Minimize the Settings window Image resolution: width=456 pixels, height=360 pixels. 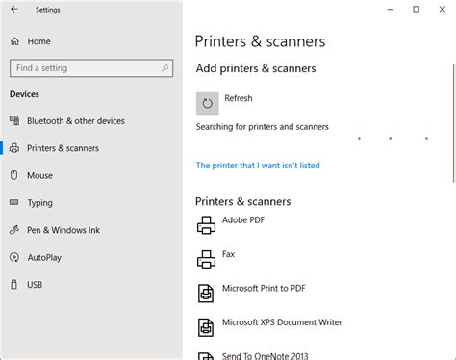pos(390,10)
